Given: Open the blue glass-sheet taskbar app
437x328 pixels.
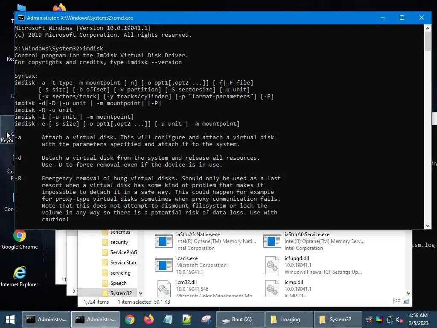Looking at the screenshot, I should (x=168, y=319).
